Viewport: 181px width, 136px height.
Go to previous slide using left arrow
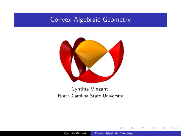118,128
